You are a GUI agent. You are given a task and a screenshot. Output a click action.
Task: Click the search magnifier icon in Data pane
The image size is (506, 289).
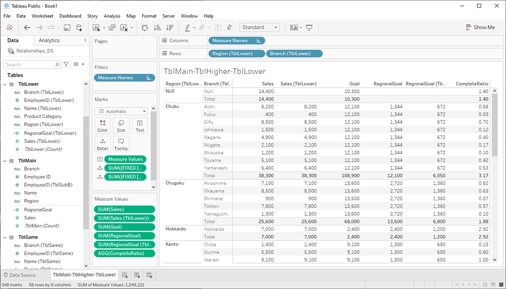click(x=57, y=64)
